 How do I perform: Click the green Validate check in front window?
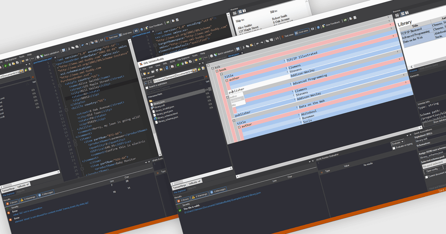(x=178, y=65)
